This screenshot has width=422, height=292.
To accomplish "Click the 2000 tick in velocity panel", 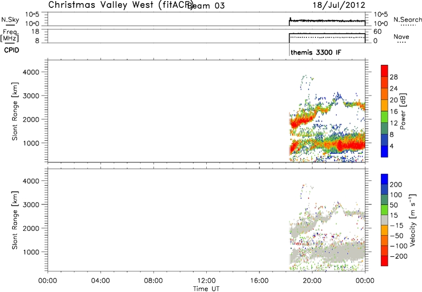I will click(x=31, y=228).
